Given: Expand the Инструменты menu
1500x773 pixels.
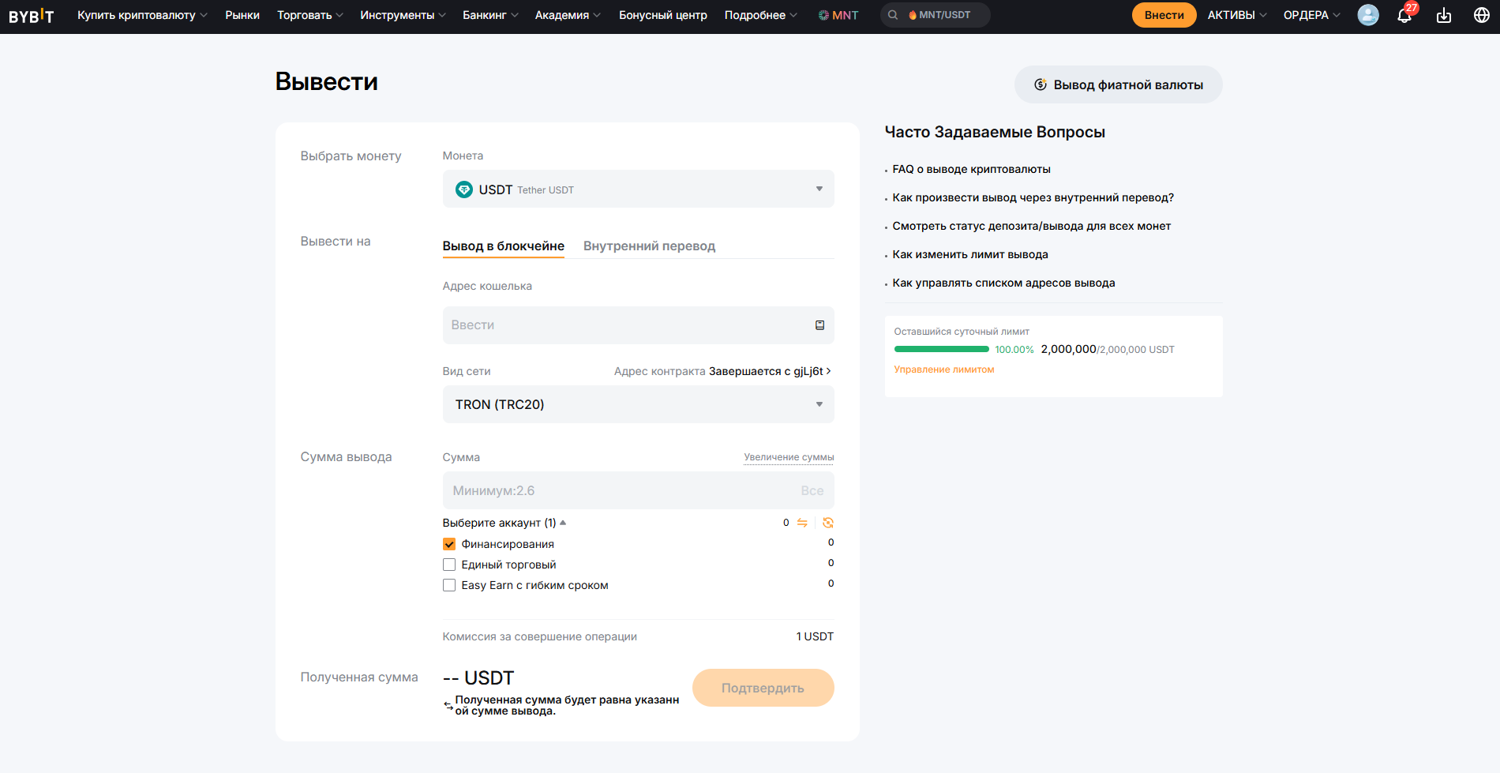Looking at the screenshot, I should tap(403, 15).
